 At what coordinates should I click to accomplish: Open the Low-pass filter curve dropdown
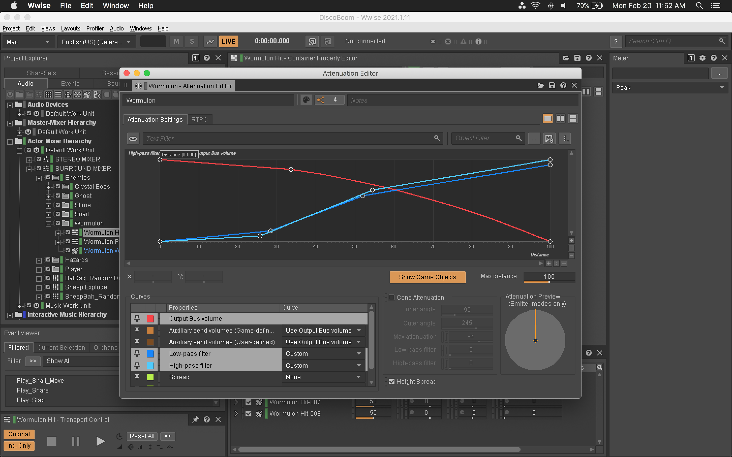click(323, 354)
